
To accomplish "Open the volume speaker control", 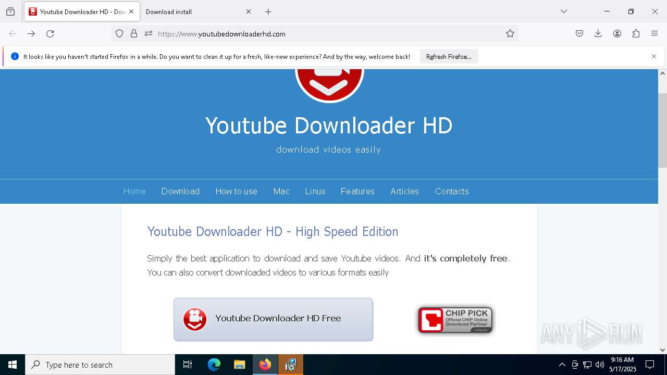I will tap(600, 365).
